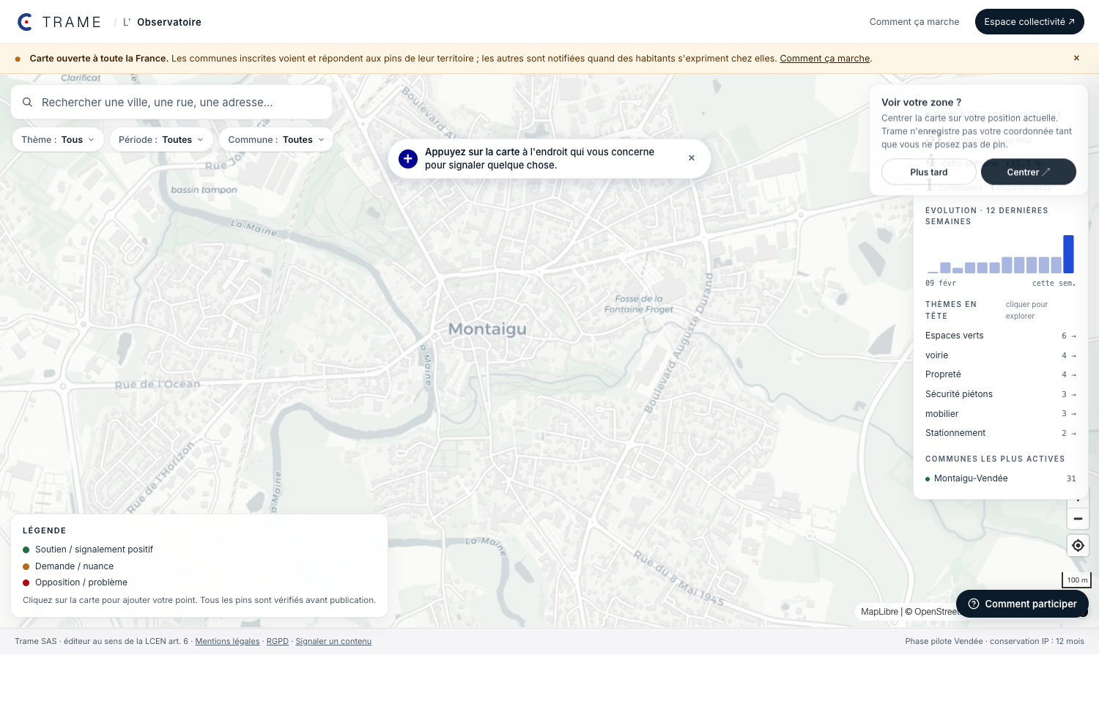Click the green Soutien legend dot
This screenshot has height=718, width=1099.
point(26,549)
